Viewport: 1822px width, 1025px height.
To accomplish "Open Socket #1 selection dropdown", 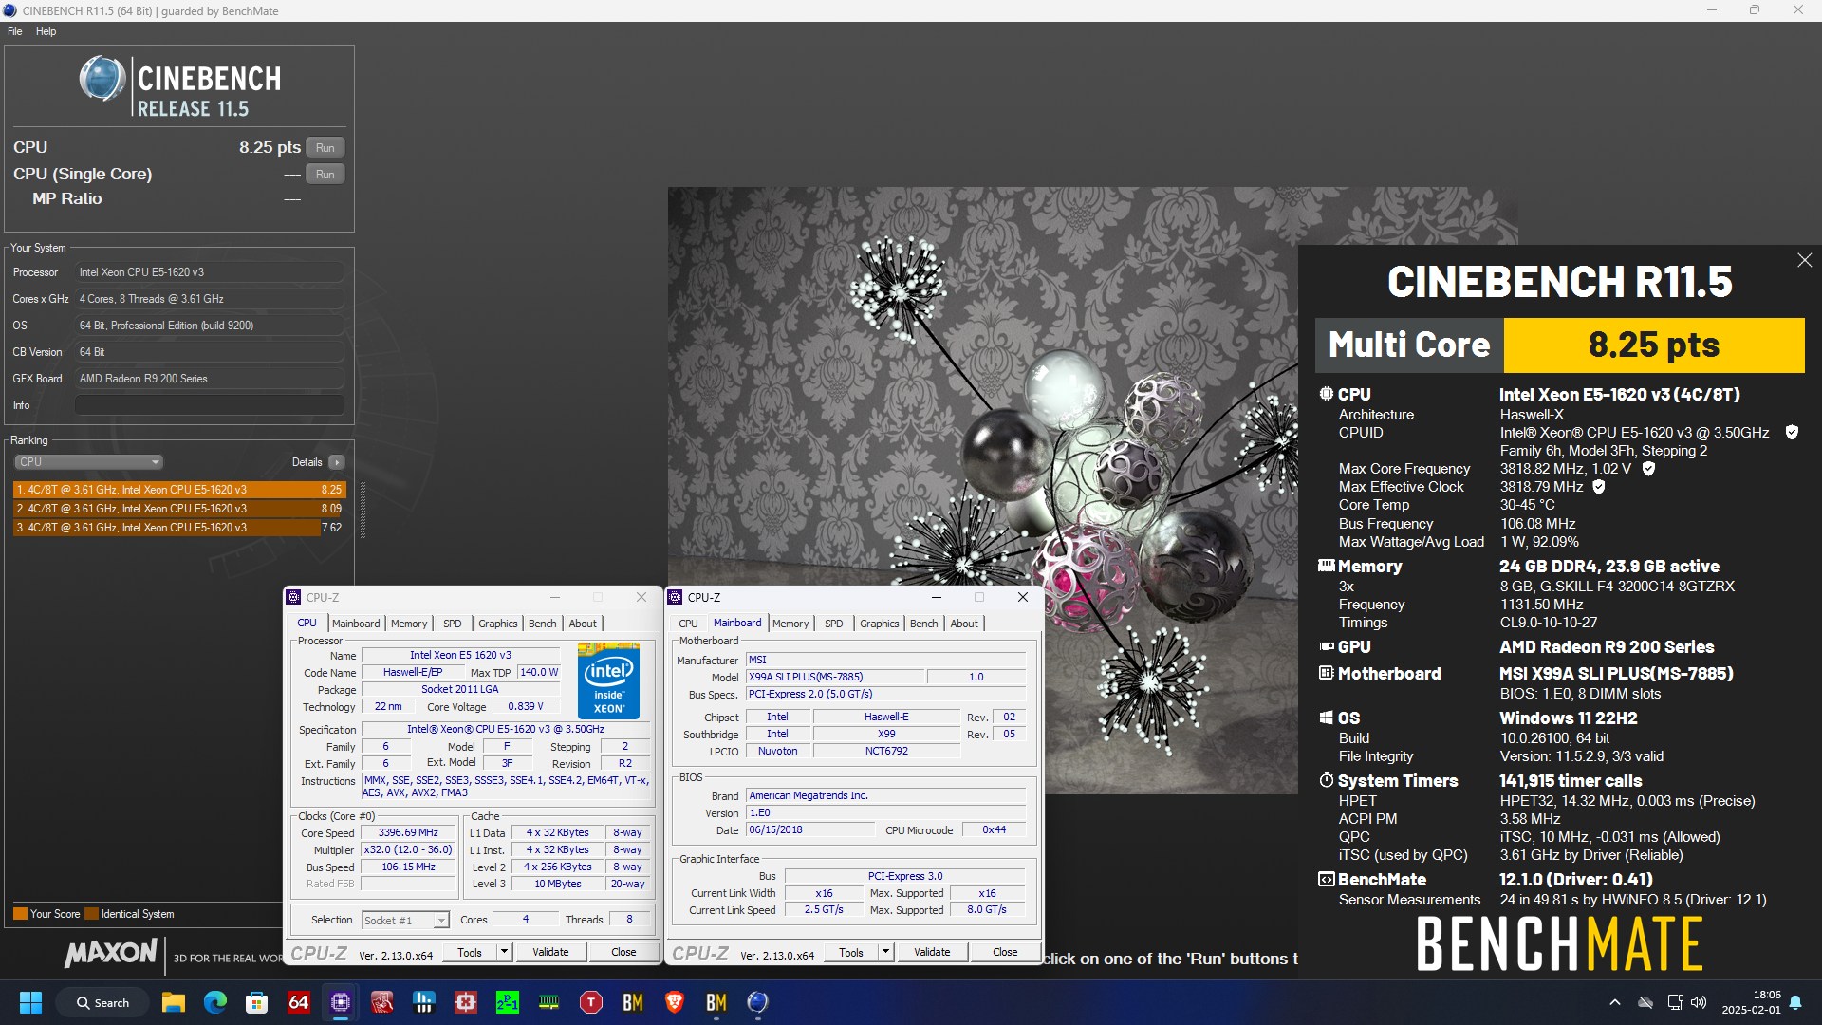I will [405, 921].
